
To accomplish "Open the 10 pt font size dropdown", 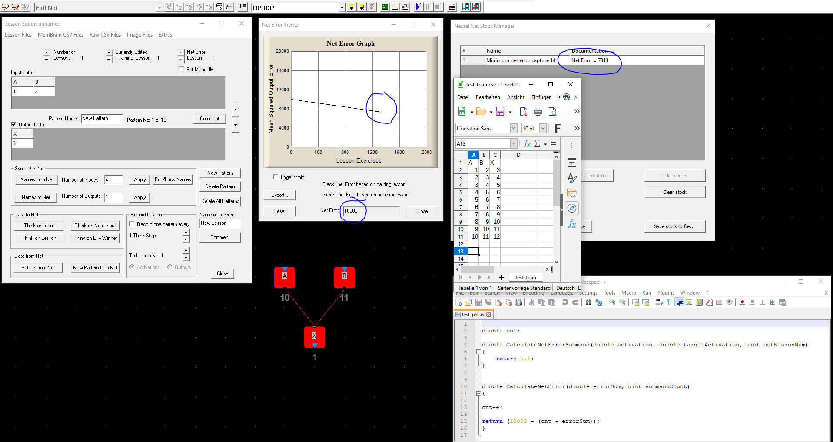I will click(x=543, y=128).
